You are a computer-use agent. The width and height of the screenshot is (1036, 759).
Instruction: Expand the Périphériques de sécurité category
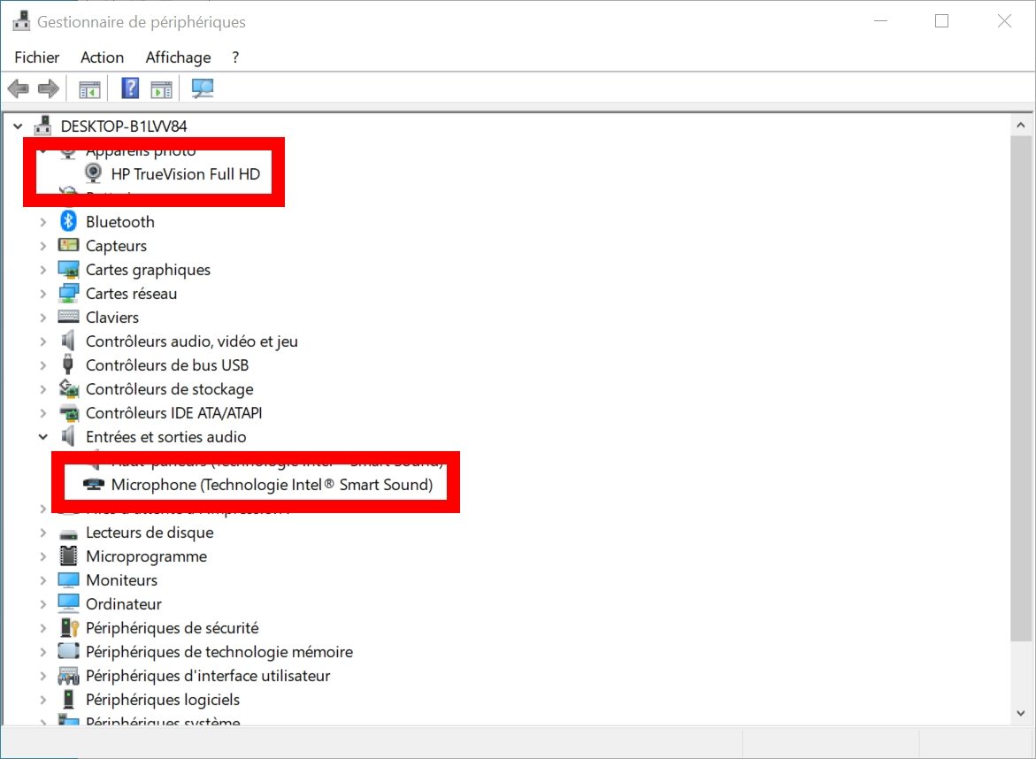pos(43,628)
